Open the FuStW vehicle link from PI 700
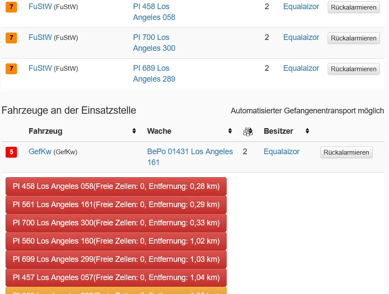This screenshot has width=389, height=294. coord(40,37)
